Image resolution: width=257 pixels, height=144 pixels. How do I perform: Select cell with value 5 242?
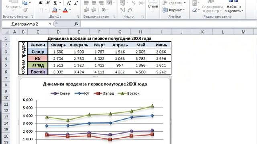click(161, 72)
